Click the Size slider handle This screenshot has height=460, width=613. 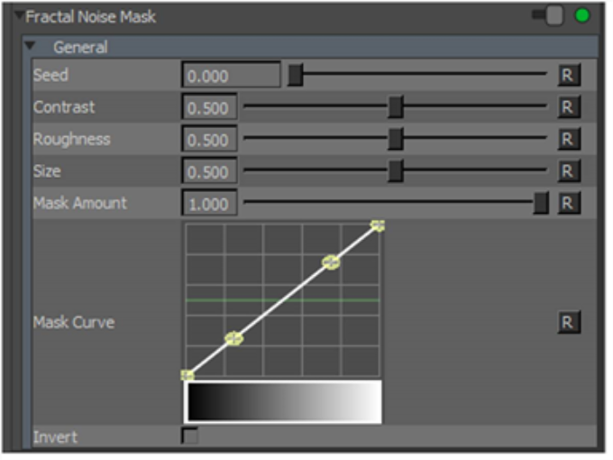coord(395,171)
